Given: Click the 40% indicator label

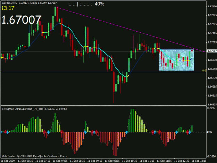Looking at the screenshot, I should pyautogui.click(x=99, y=4).
